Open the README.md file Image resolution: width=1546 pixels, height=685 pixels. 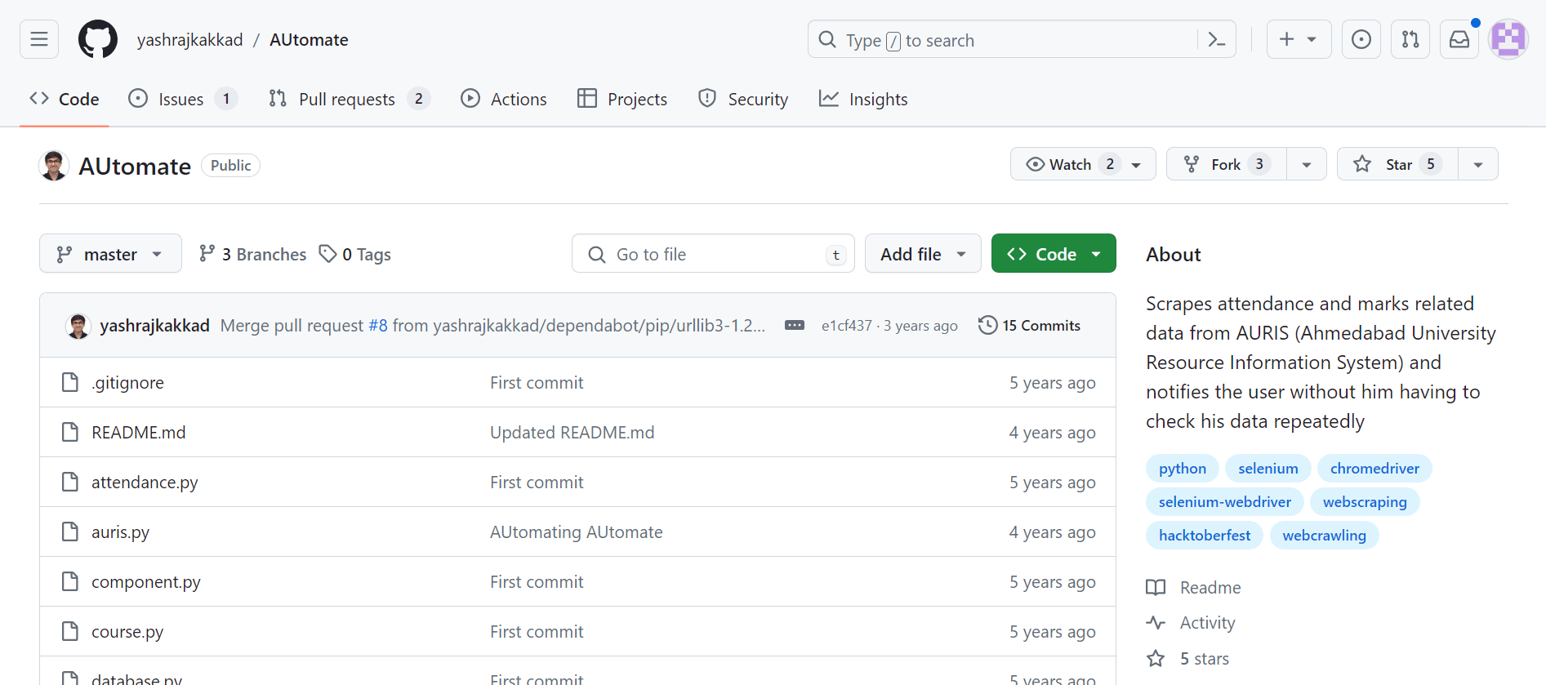click(139, 432)
